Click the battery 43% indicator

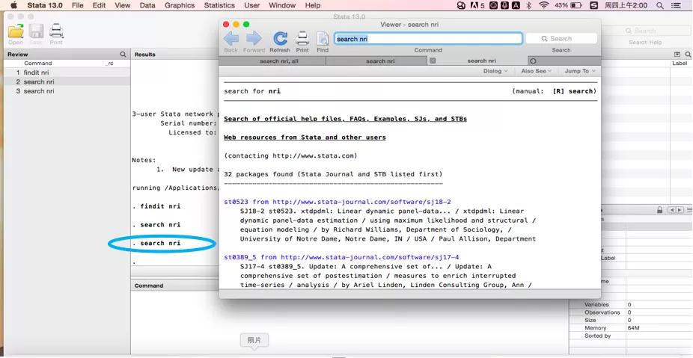click(x=568, y=5)
